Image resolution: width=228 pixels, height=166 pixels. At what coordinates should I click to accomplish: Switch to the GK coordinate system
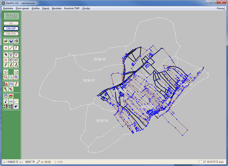(x=11, y=23)
